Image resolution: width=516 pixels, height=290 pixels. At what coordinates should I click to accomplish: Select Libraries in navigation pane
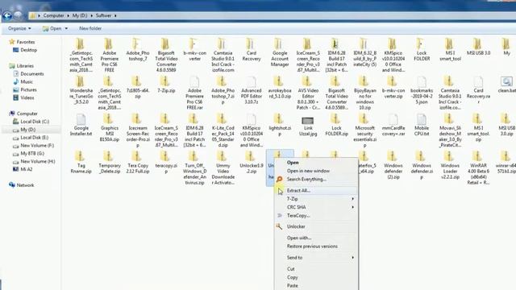coord(25,66)
